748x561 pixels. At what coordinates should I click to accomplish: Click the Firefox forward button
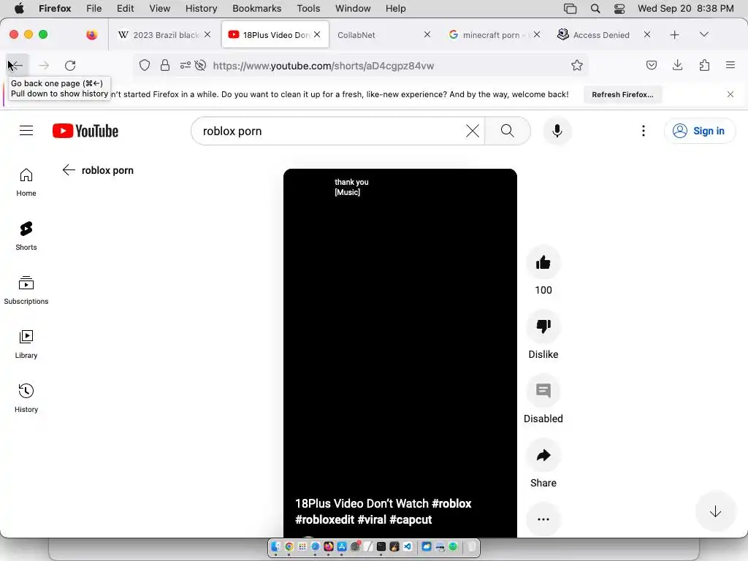(x=43, y=65)
